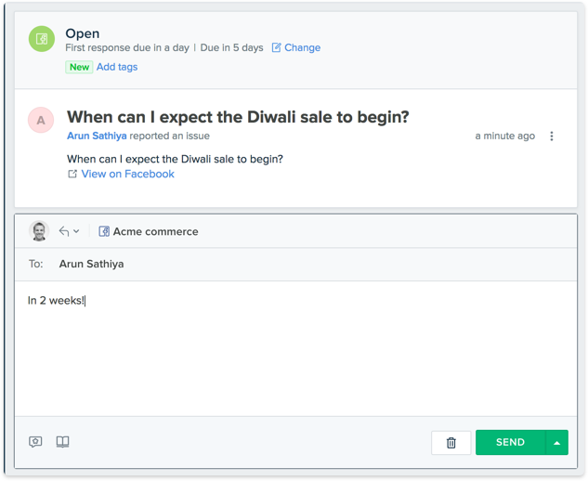
Task: Click the New tag label
Action: point(79,67)
